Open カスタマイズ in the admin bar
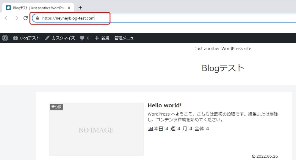This screenshot has height=160, width=296. (x=60, y=38)
